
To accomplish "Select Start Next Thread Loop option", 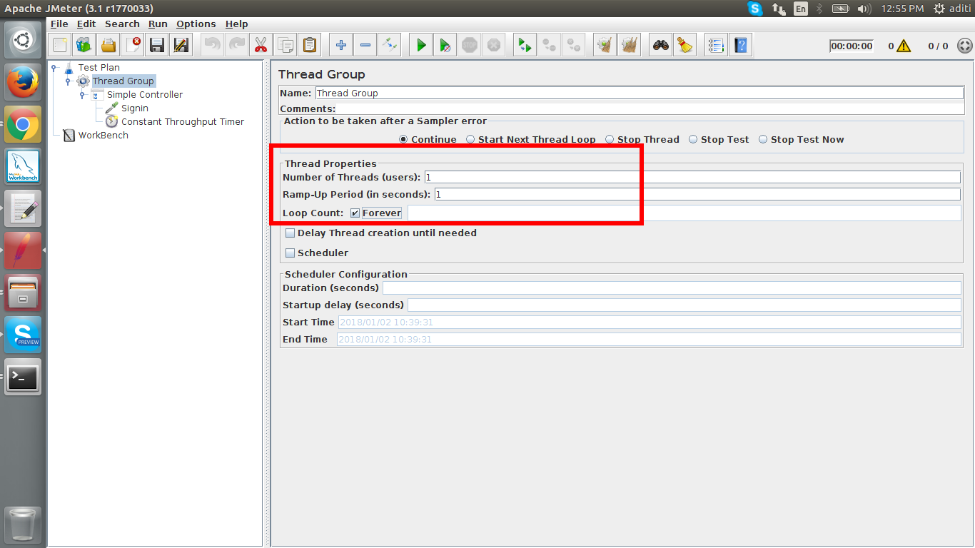I will (470, 140).
